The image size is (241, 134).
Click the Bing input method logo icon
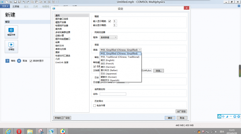coord(219,117)
